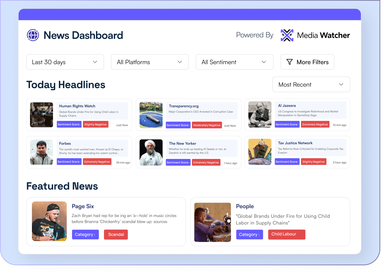Image resolution: width=384 pixels, height=277 pixels.
Task: Click the People featured title
Action: click(245, 206)
